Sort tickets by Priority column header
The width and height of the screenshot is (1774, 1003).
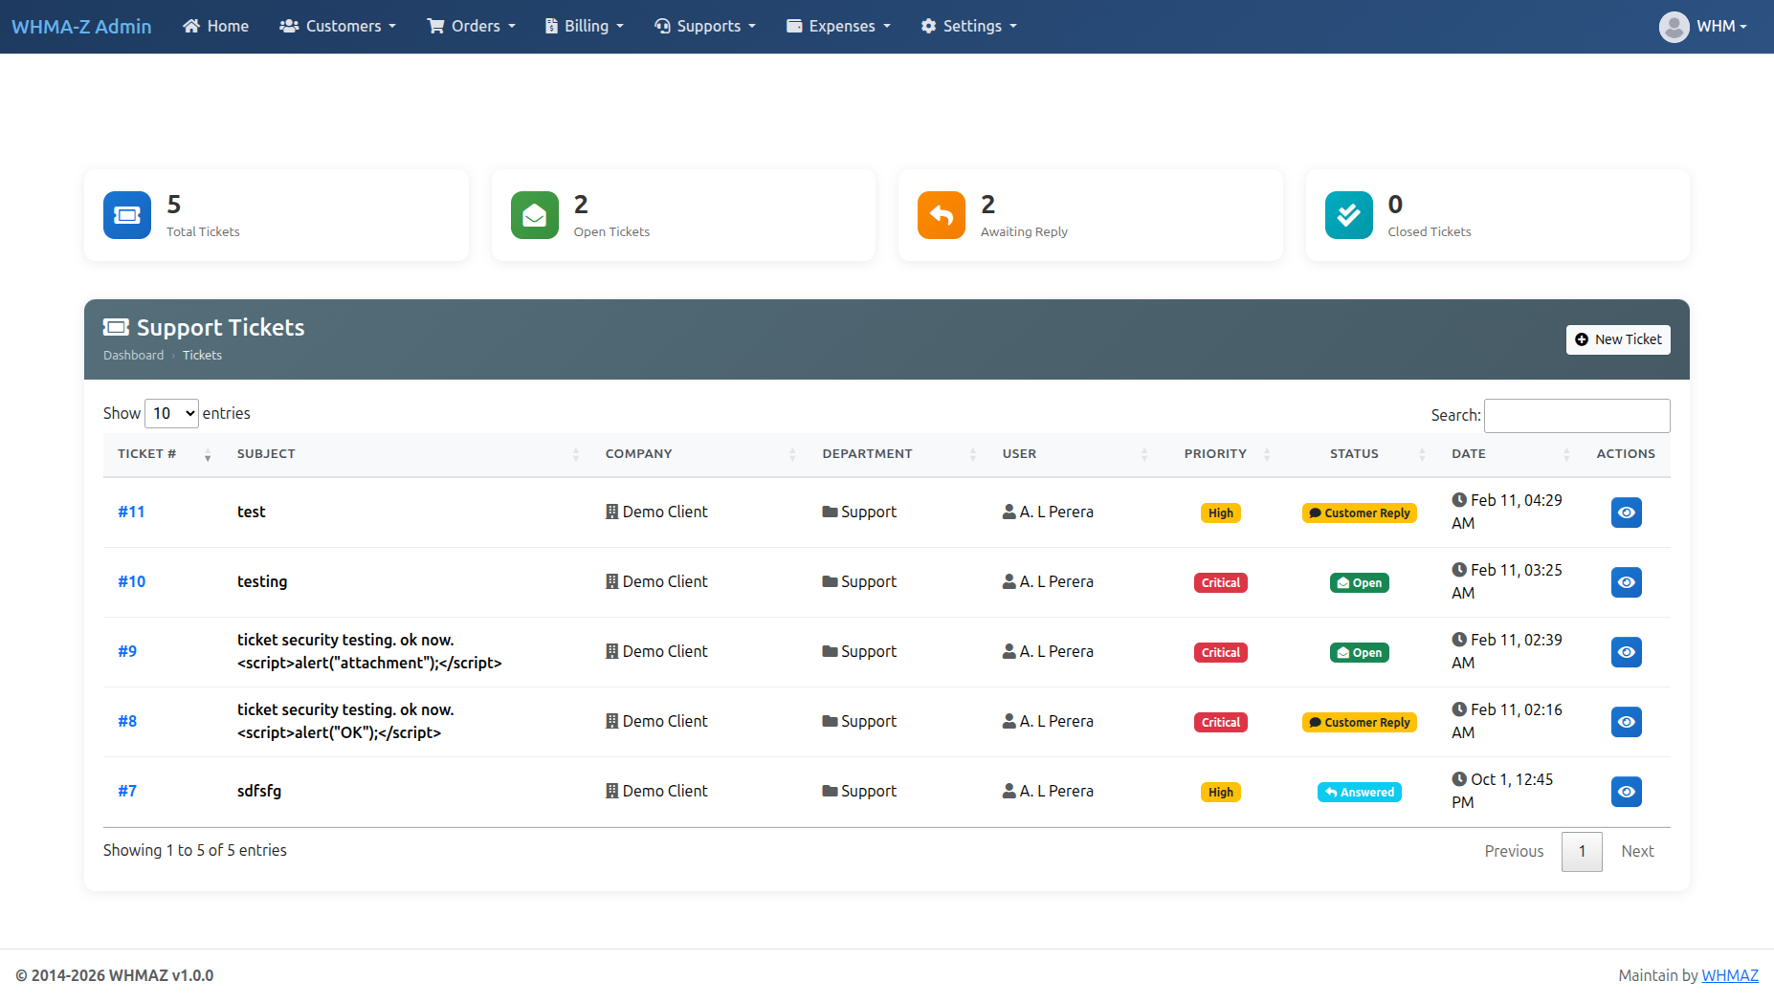(1215, 454)
